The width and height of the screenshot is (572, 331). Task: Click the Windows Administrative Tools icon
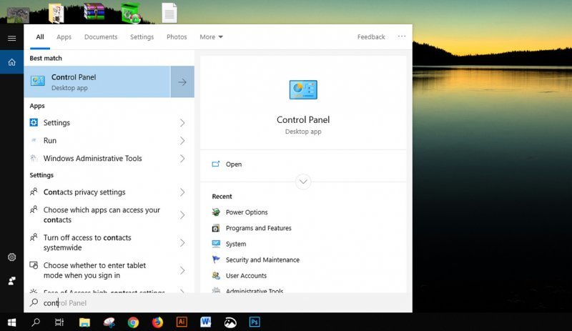point(34,158)
